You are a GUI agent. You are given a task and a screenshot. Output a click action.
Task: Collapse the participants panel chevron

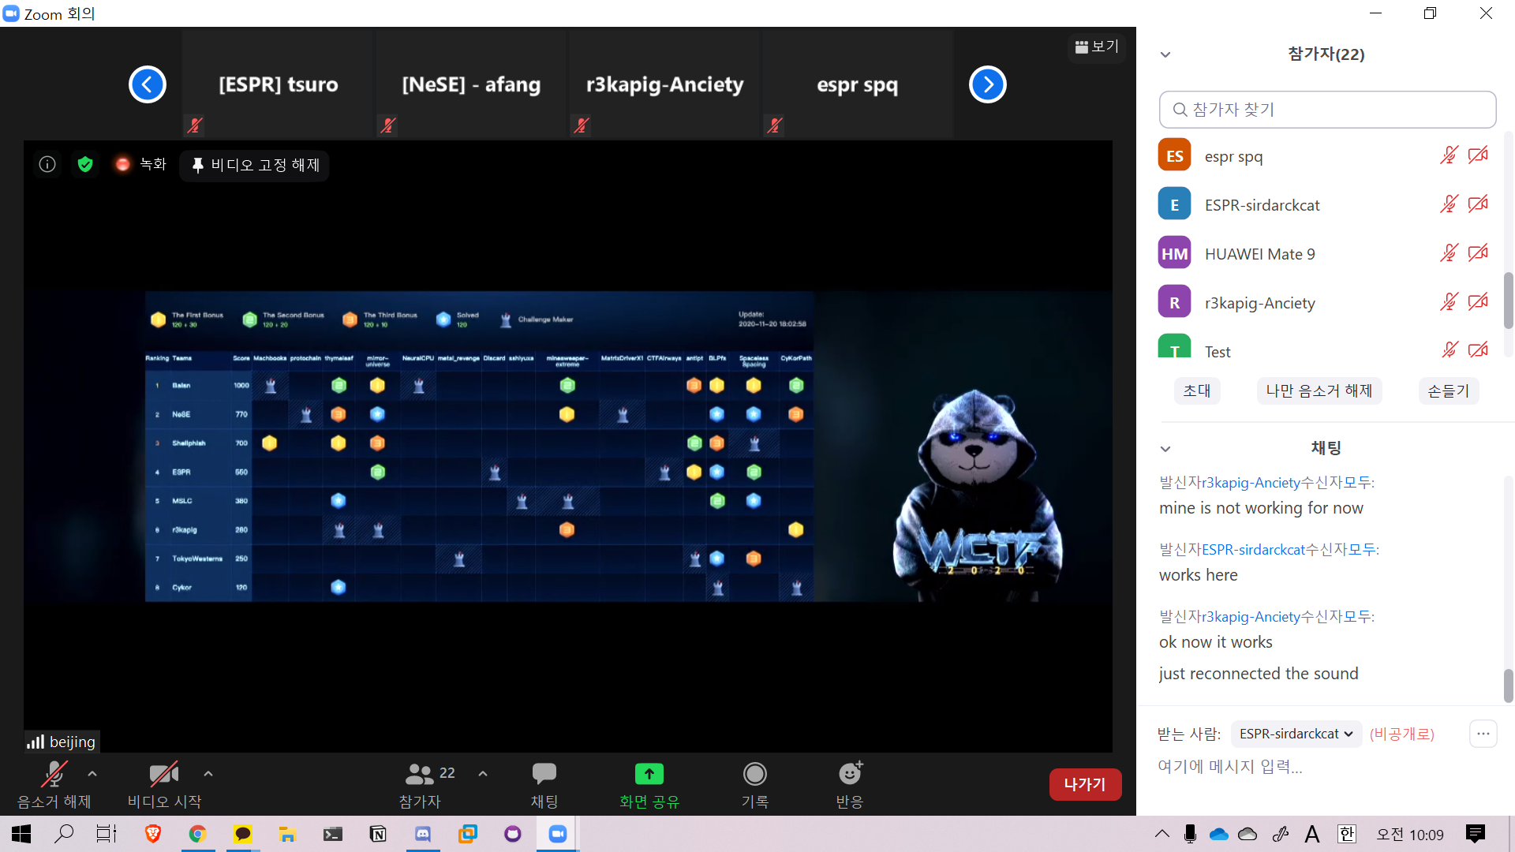pyautogui.click(x=1165, y=54)
